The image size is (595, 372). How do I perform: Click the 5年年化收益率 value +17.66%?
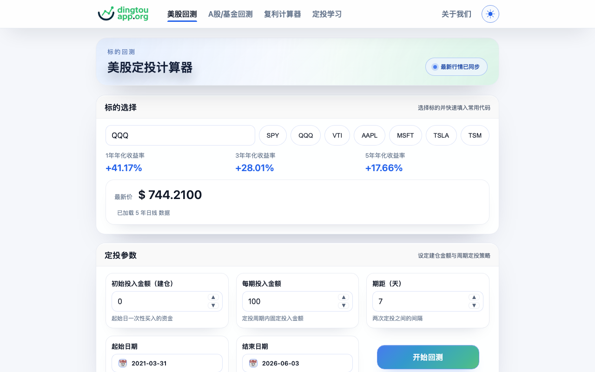(384, 168)
